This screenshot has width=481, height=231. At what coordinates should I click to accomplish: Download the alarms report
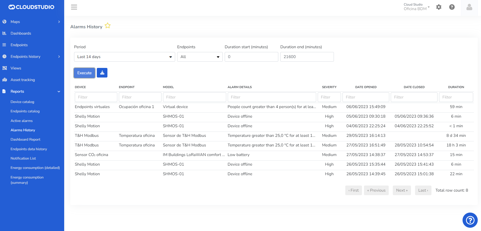(102, 73)
